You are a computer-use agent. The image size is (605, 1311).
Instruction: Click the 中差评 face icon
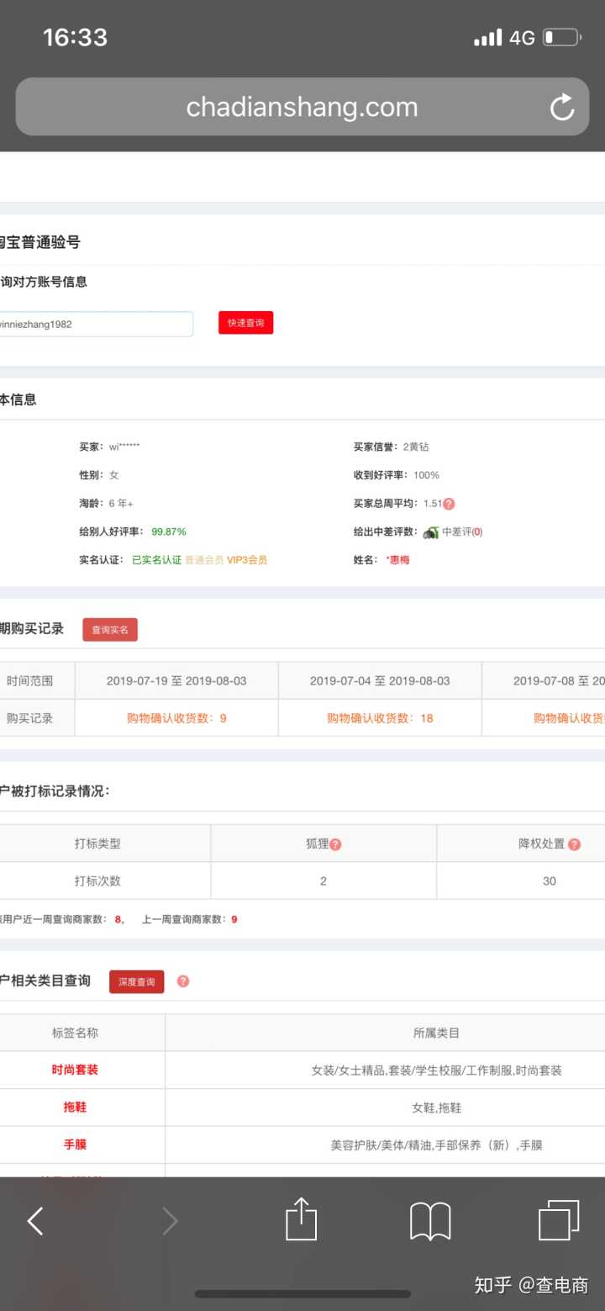[x=431, y=532]
